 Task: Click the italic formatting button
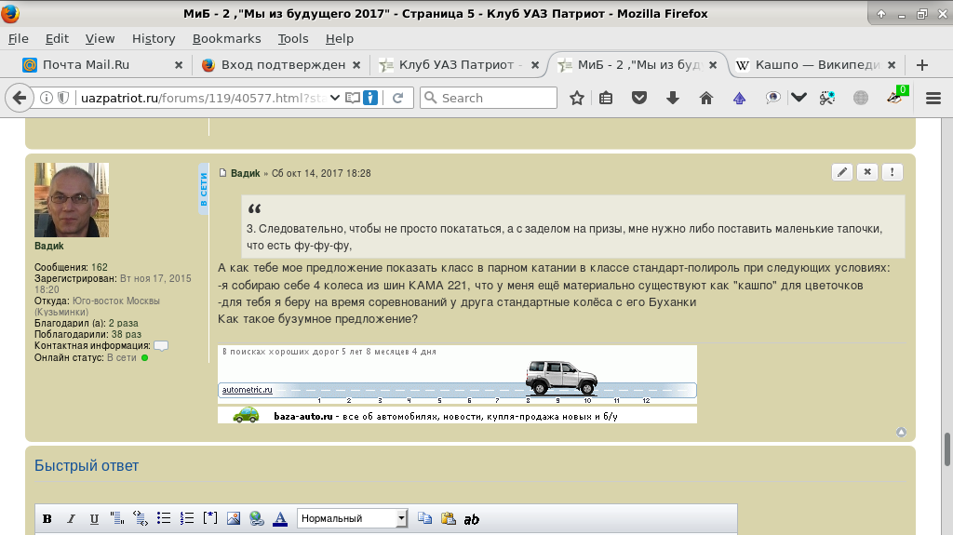click(71, 519)
